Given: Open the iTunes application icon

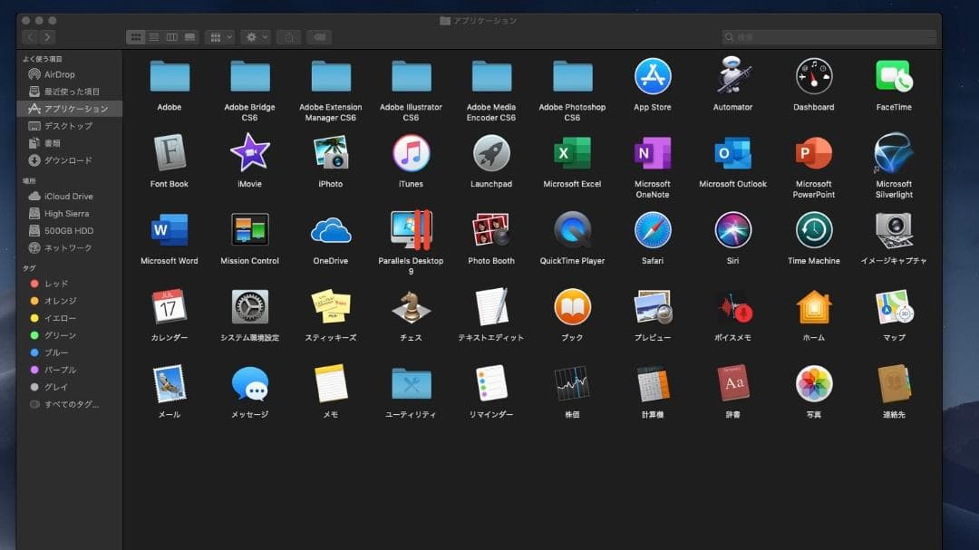Looking at the screenshot, I should pyautogui.click(x=411, y=153).
